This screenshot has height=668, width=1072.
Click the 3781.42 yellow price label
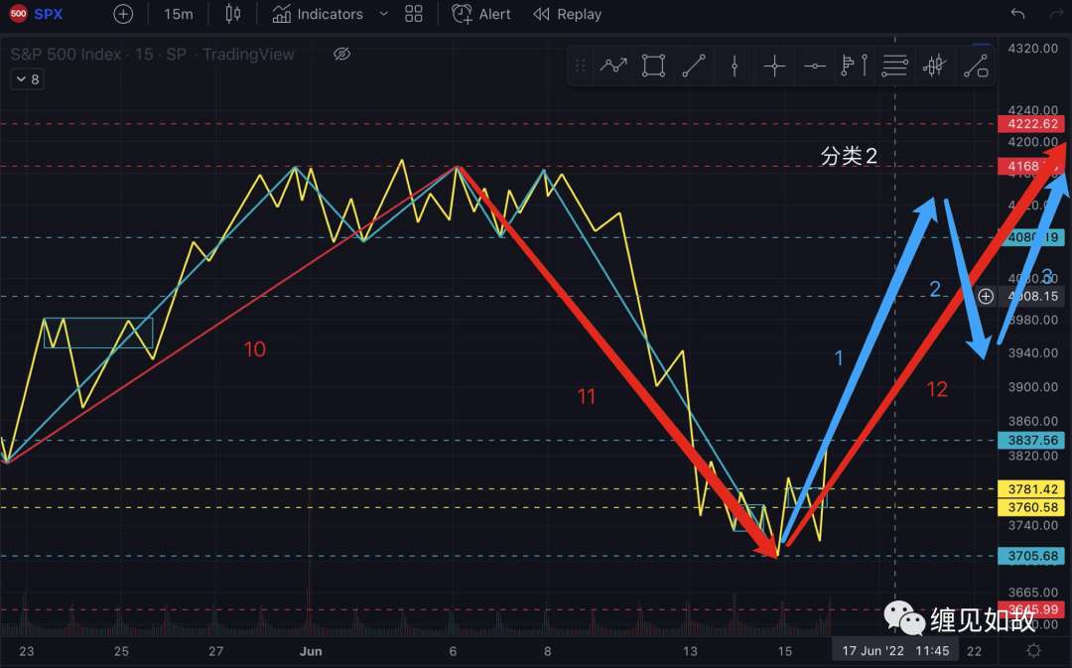click(1031, 489)
